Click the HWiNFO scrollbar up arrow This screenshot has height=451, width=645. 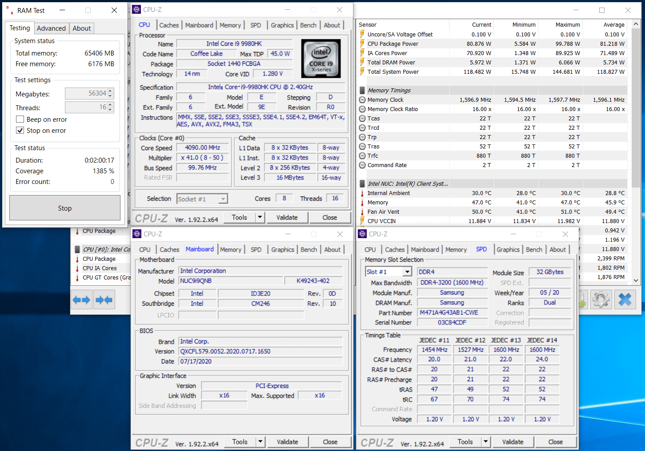[636, 24]
